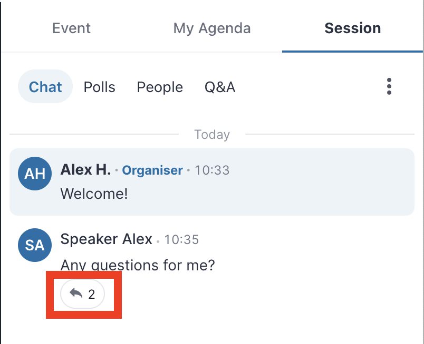Click the Organiser role label
The image size is (424, 344).
click(x=152, y=170)
